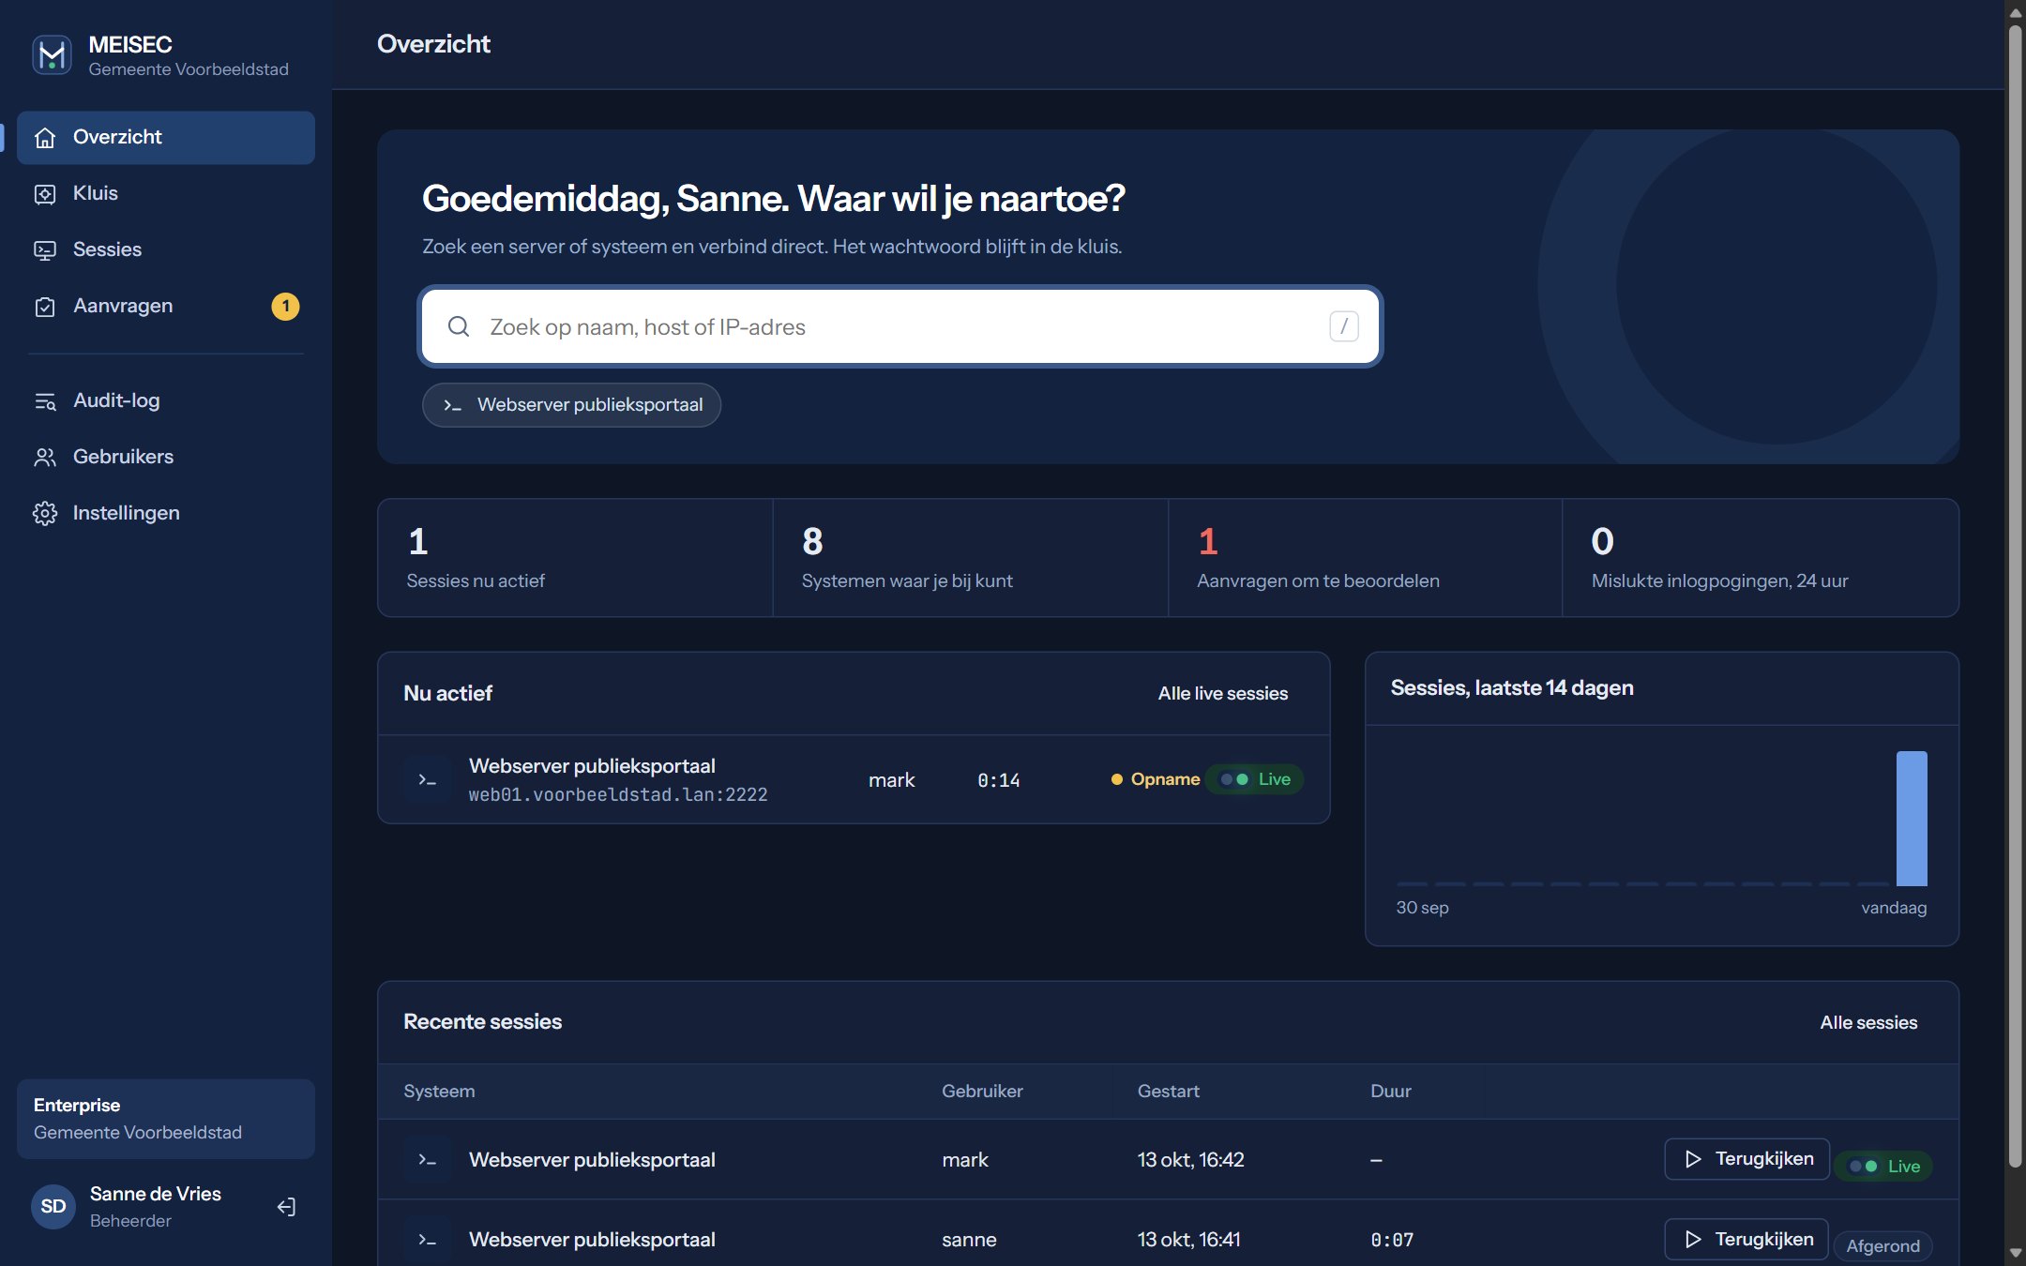Click the MEISEC logo icon

pyautogui.click(x=52, y=55)
